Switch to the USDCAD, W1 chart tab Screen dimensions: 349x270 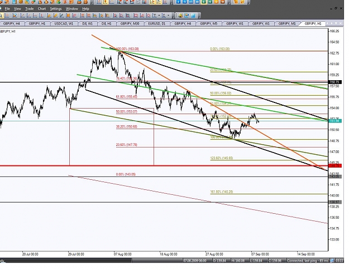tap(64, 23)
